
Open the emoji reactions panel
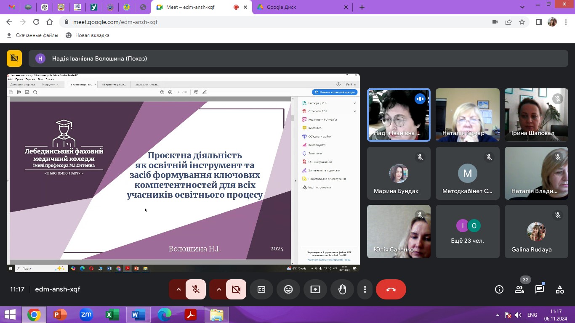pyautogui.click(x=288, y=289)
